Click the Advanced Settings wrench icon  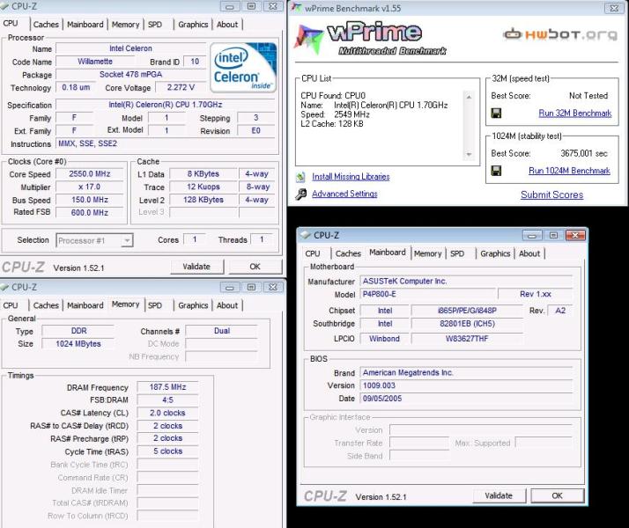301,194
